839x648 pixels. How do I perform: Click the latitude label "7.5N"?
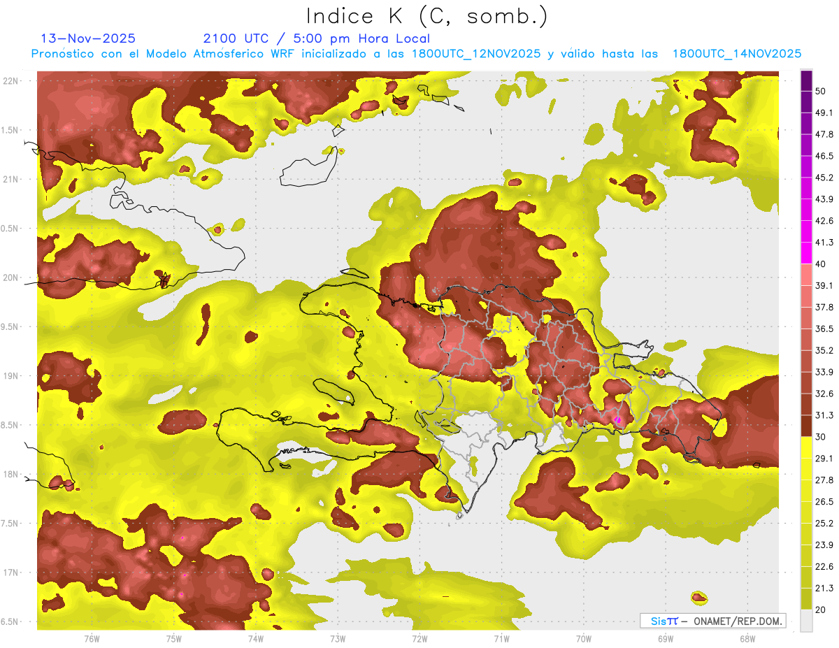10,524
